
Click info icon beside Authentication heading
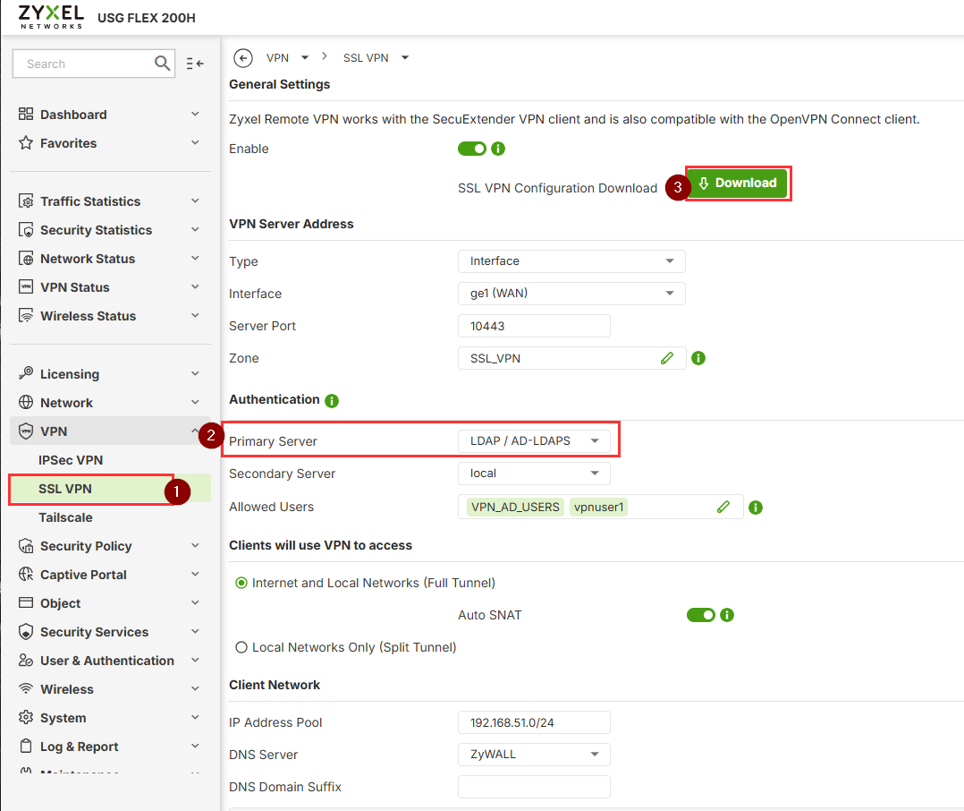tap(332, 401)
